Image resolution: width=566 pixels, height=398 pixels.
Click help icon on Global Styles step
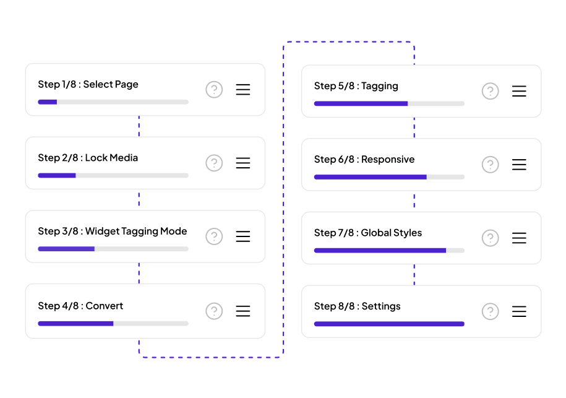tap(490, 238)
